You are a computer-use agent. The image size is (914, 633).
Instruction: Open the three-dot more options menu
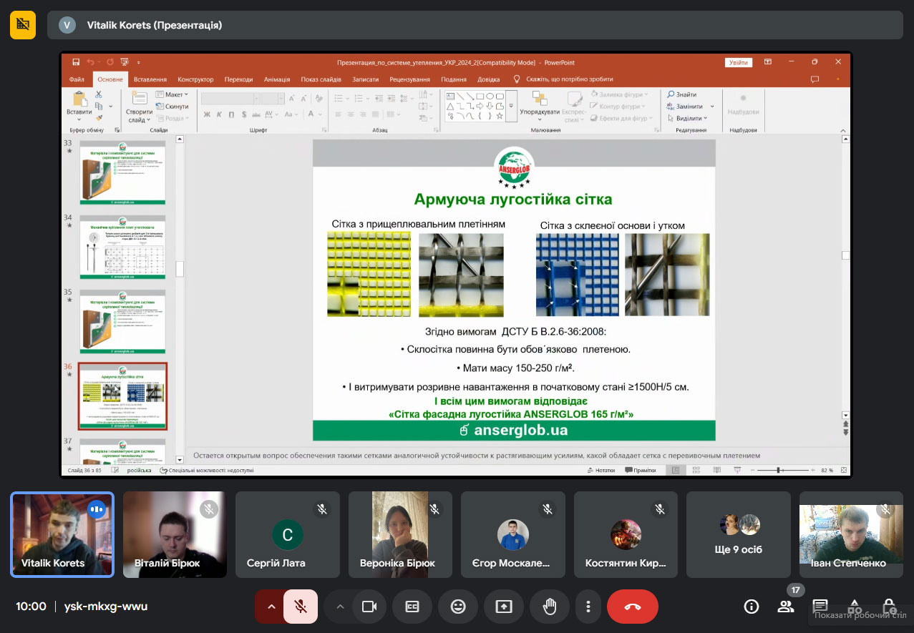[588, 607]
